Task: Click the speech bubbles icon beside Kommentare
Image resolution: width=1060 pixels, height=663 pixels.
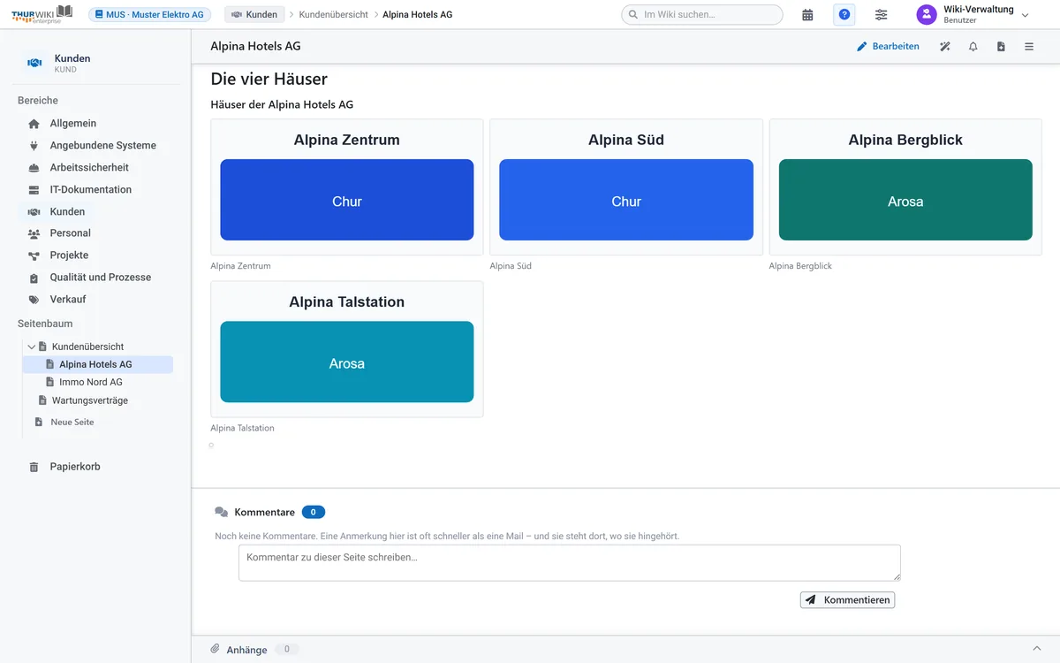Action: pyautogui.click(x=222, y=512)
